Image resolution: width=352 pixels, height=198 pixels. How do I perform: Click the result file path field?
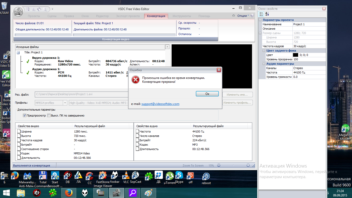(x=82, y=95)
